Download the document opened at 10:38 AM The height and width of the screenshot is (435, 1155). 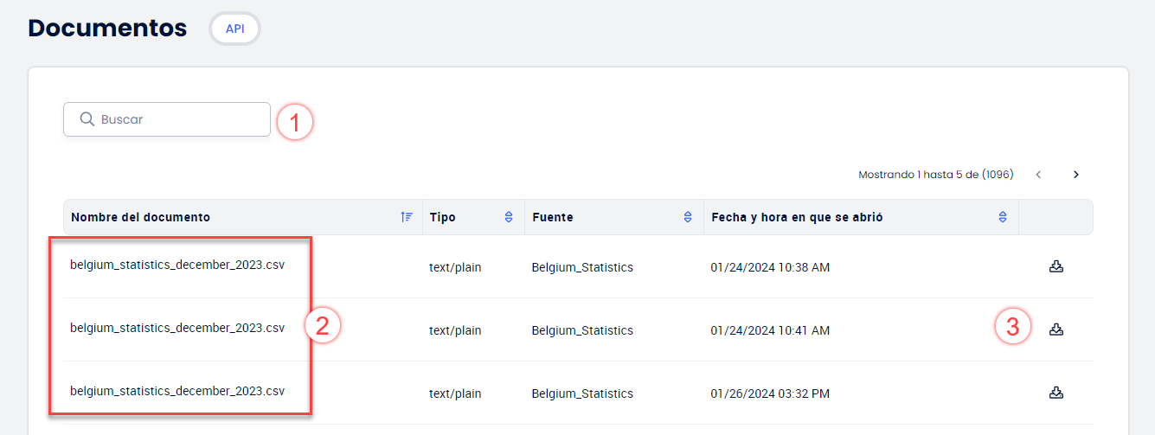click(x=1056, y=266)
